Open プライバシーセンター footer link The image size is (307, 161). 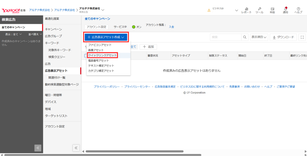137,87
